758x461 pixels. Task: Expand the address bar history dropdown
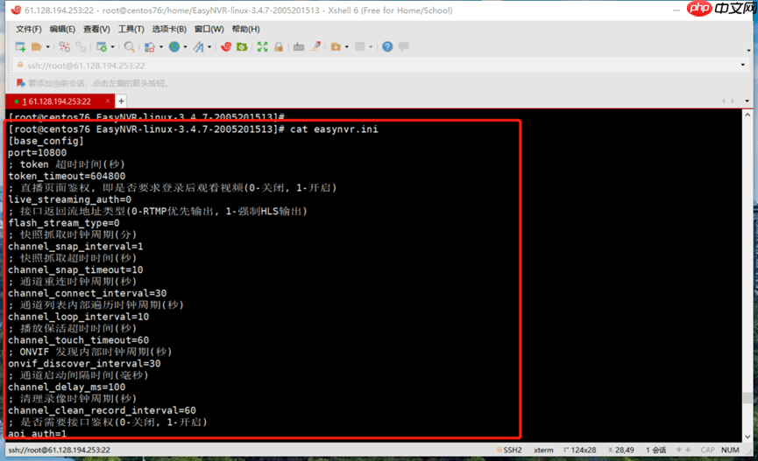point(742,65)
